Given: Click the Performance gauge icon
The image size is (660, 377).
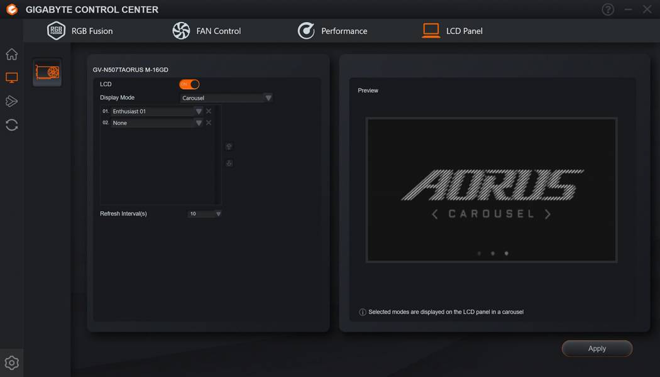Looking at the screenshot, I should pos(306,31).
